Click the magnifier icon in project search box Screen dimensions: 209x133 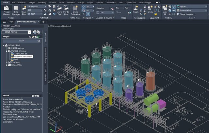39,41
